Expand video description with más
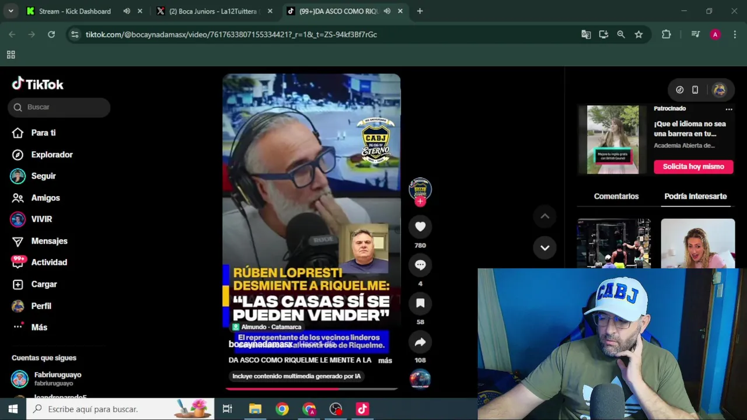 click(x=385, y=360)
